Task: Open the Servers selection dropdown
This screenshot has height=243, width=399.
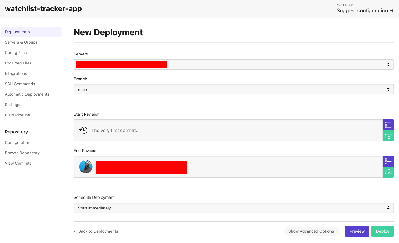Action: tap(234, 64)
